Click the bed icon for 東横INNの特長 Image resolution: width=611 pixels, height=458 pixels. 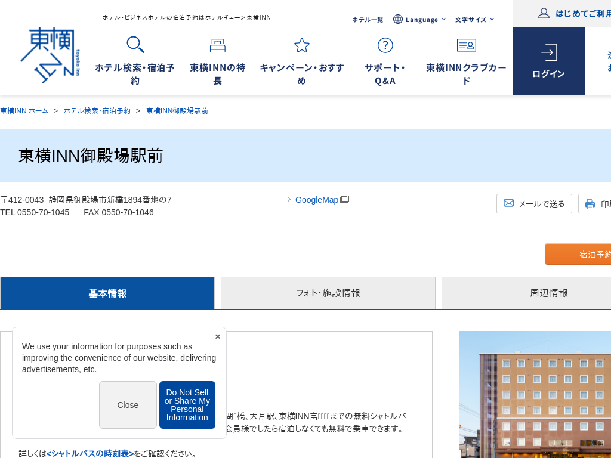click(217, 45)
